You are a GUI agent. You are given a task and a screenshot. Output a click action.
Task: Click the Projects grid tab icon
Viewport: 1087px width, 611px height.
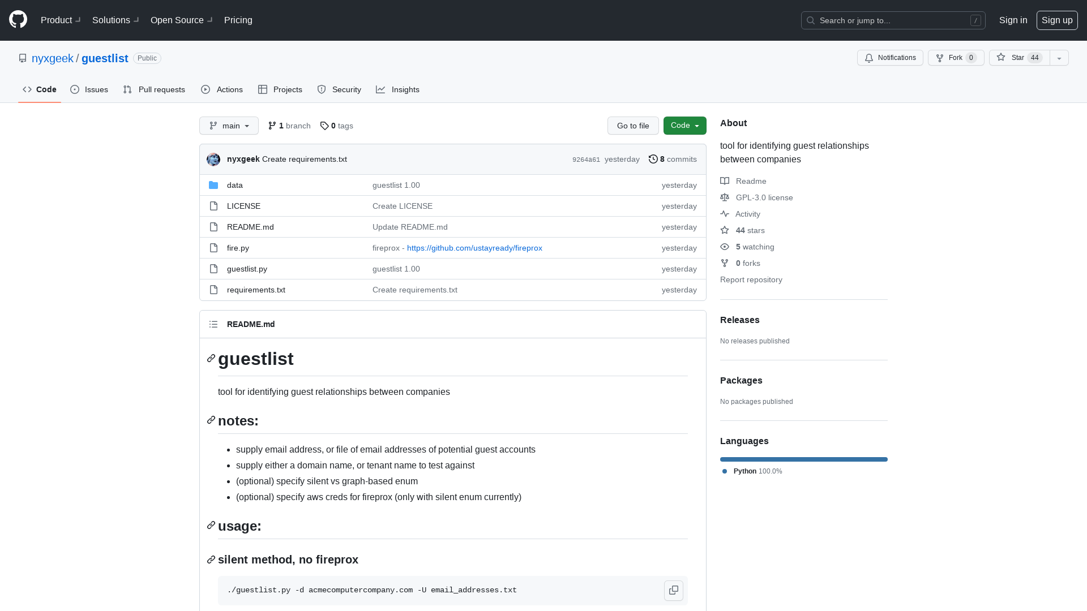click(263, 89)
